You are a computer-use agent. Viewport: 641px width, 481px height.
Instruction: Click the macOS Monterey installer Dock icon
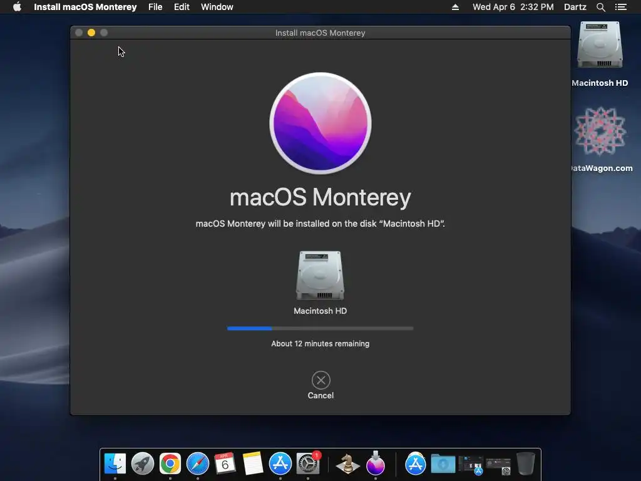[x=376, y=463]
